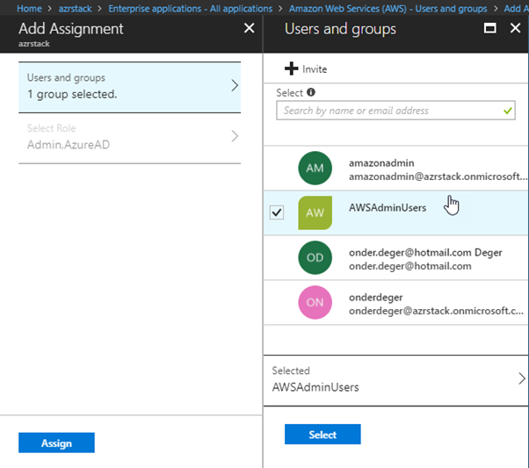Click the OD avatar for onder.deger@hotmail.com
The height and width of the screenshot is (468, 529).
tap(315, 257)
